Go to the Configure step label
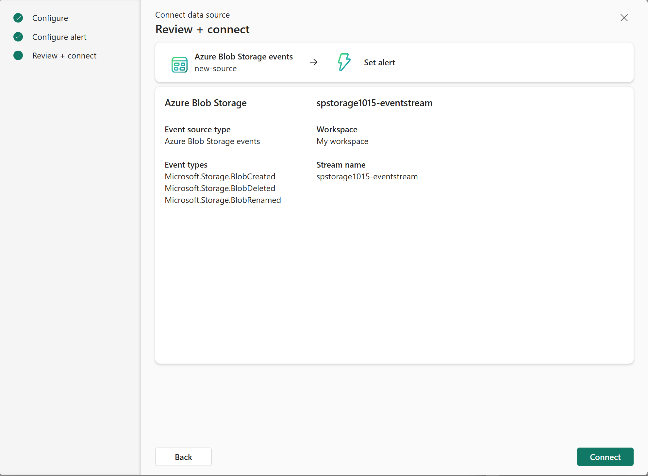Image resolution: width=648 pixels, height=476 pixels. [50, 18]
